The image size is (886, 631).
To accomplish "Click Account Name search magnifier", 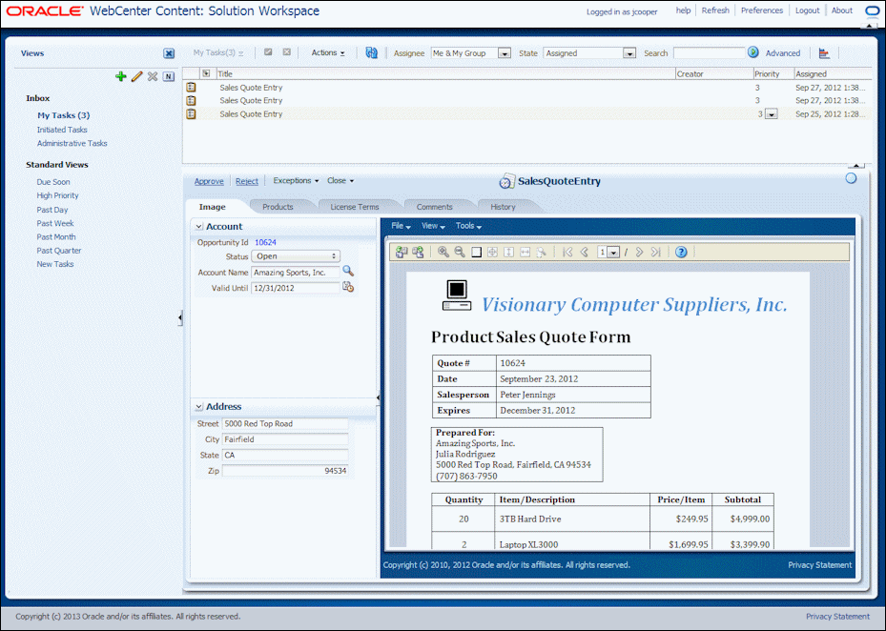I will [x=348, y=271].
